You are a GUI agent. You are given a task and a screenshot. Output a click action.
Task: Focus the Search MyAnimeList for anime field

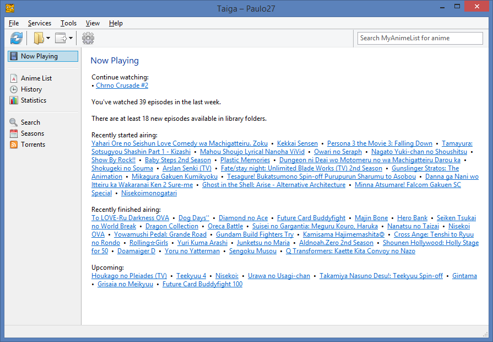pyautogui.click(x=420, y=38)
